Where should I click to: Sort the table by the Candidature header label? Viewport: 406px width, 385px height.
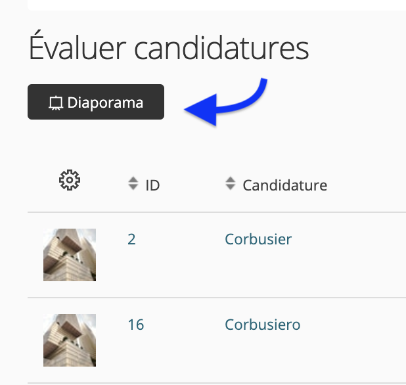(285, 185)
